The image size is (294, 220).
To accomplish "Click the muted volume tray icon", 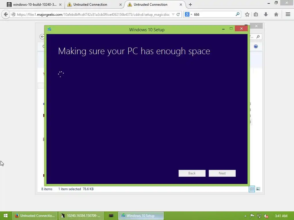I will 266,216.
